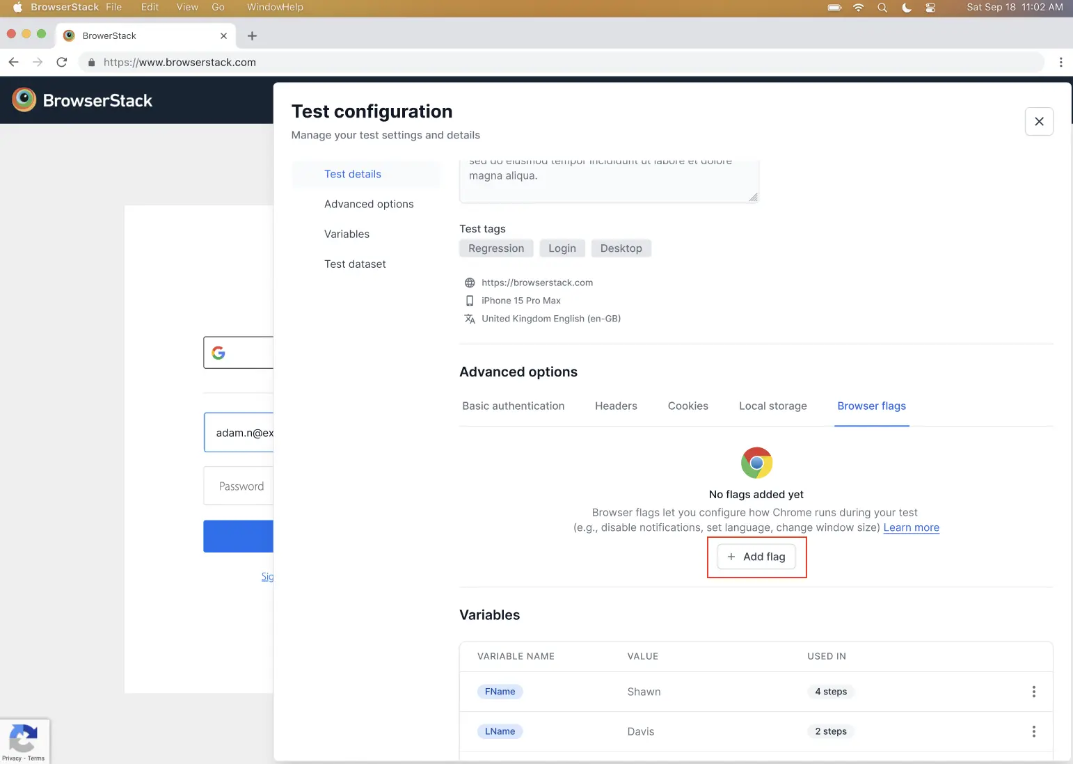Select Test dataset in the sidebar
This screenshot has height=764, width=1073.
355,264
